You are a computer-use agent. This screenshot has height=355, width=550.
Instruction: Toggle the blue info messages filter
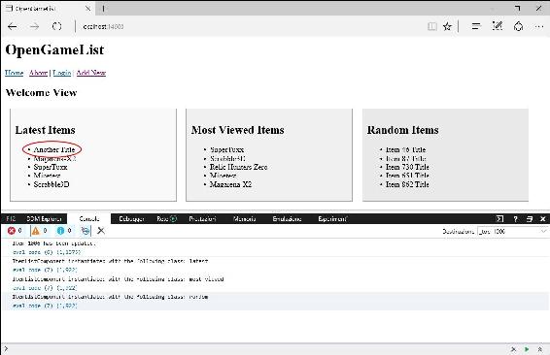[64, 231]
